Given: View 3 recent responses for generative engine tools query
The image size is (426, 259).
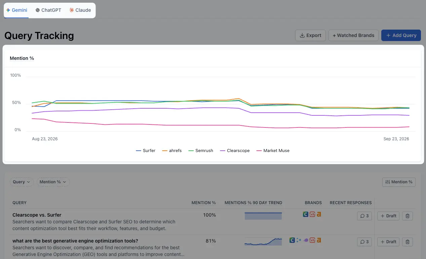Looking at the screenshot, I should click(x=364, y=242).
